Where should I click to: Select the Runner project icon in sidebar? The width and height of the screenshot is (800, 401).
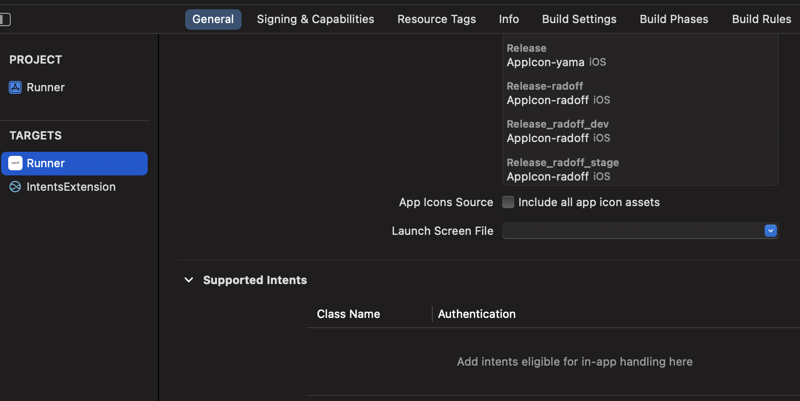[x=15, y=87]
